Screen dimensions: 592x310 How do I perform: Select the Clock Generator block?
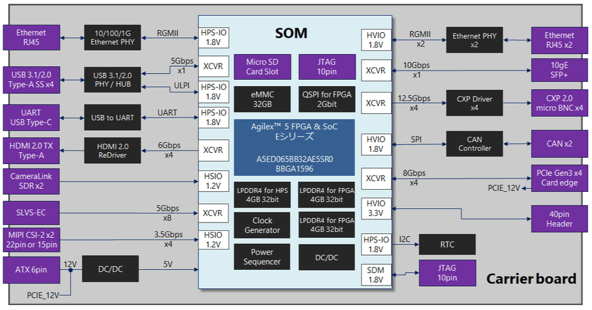point(262,225)
